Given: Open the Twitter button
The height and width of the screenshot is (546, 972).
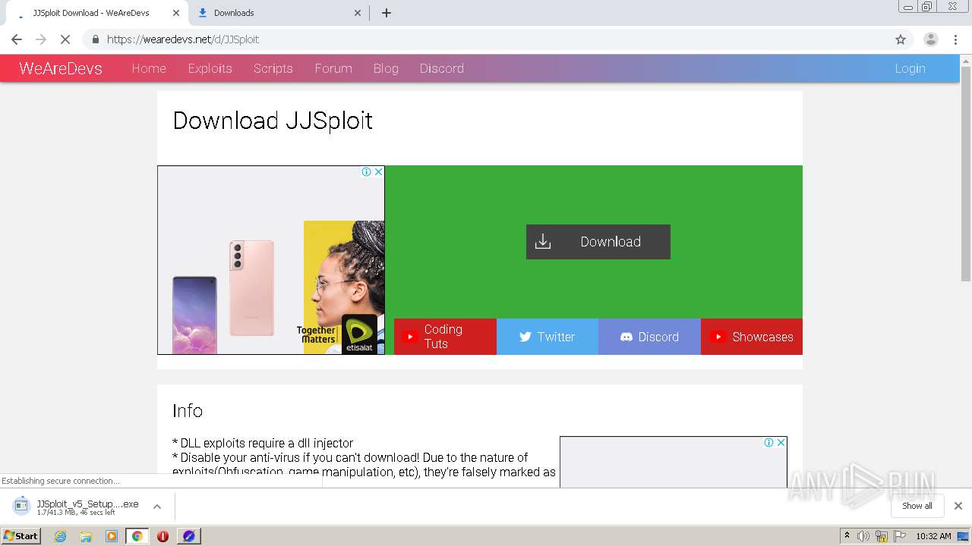Looking at the screenshot, I should (548, 337).
